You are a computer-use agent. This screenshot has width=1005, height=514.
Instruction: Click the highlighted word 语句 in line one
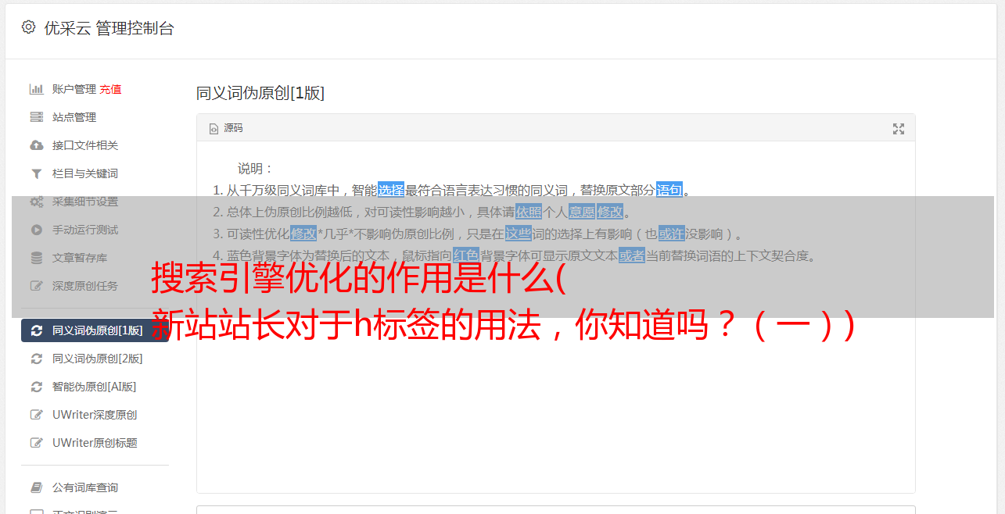(669, 190)
